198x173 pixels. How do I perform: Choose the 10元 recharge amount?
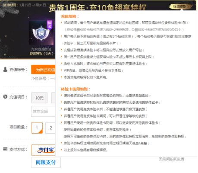39,98
